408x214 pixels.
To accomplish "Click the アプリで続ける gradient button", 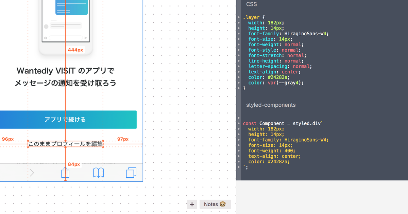I will (65, 120).
